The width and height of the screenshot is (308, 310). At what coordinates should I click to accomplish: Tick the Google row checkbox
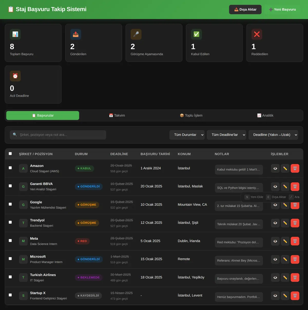(x=10, y=204)
